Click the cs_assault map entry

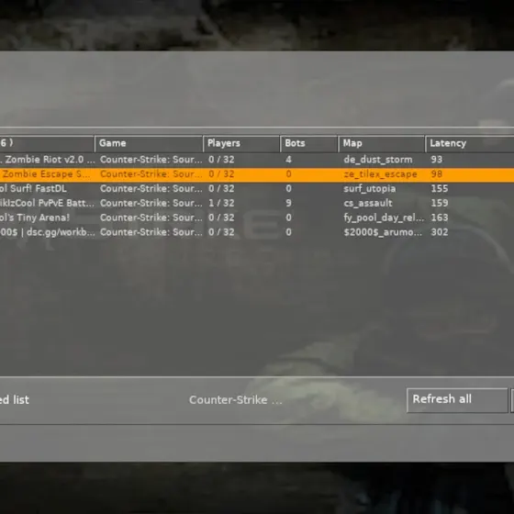(368, 203)
